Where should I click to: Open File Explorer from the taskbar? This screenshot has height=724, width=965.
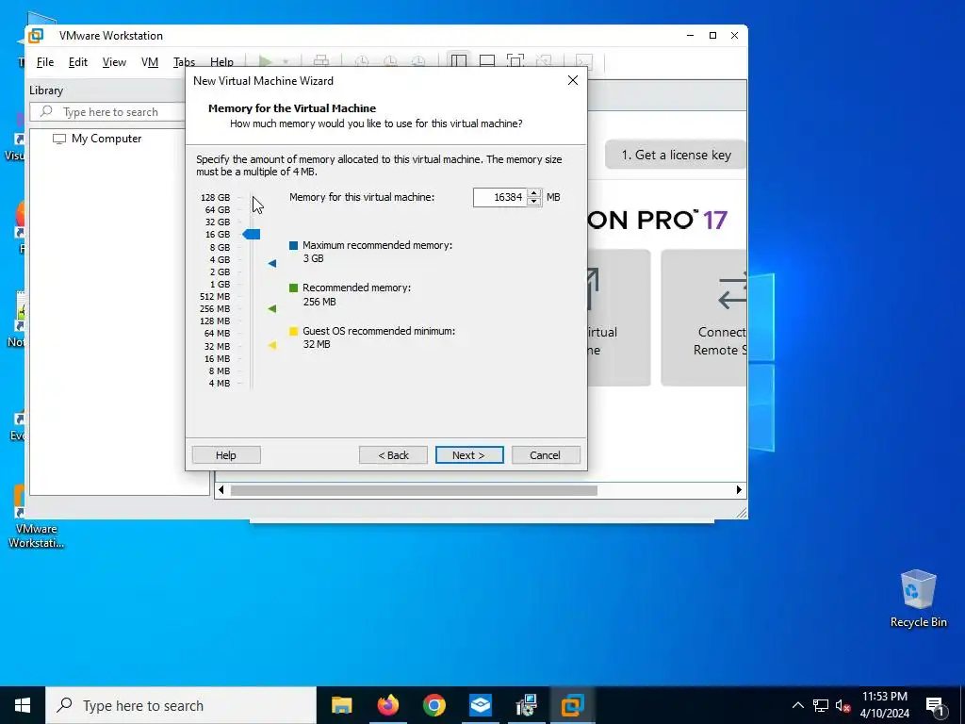[341, 705]
